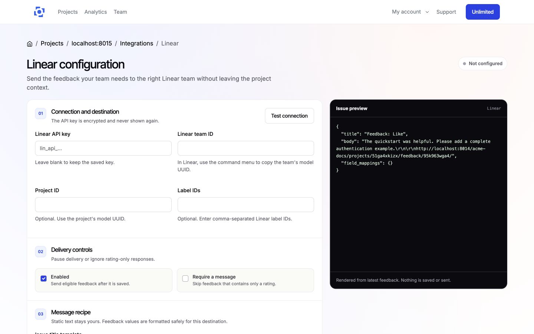The height and width of the screenshot is (334, 534).
Task: Open the Support link
Action: (x=446, y=12)
